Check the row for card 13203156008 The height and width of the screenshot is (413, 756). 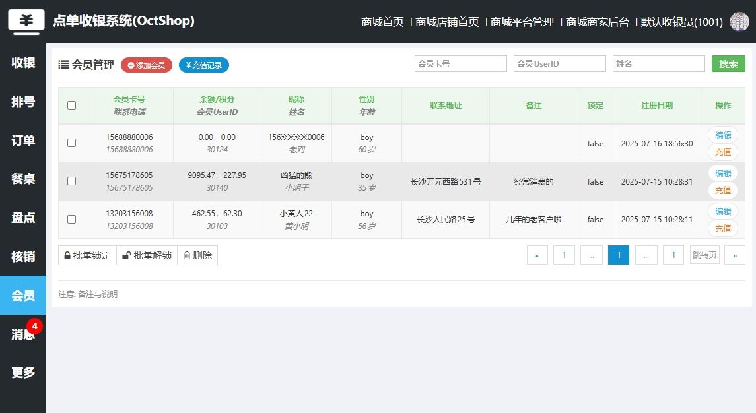point(71,219)
